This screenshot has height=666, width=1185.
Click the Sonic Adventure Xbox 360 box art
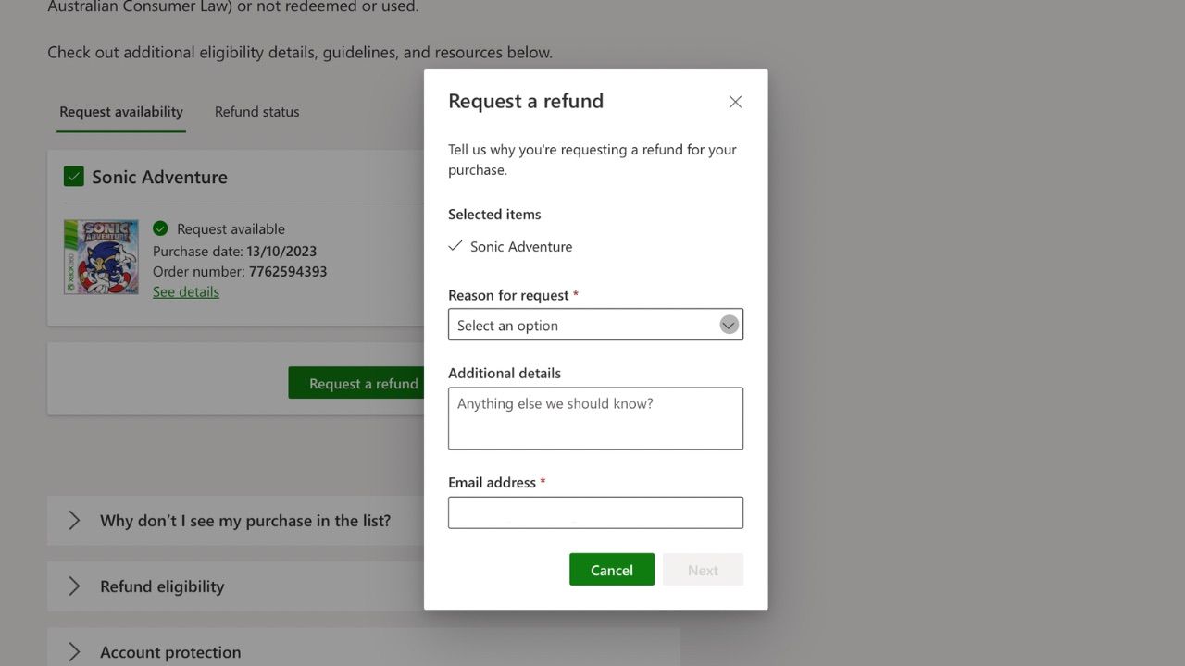click(101, 256)
